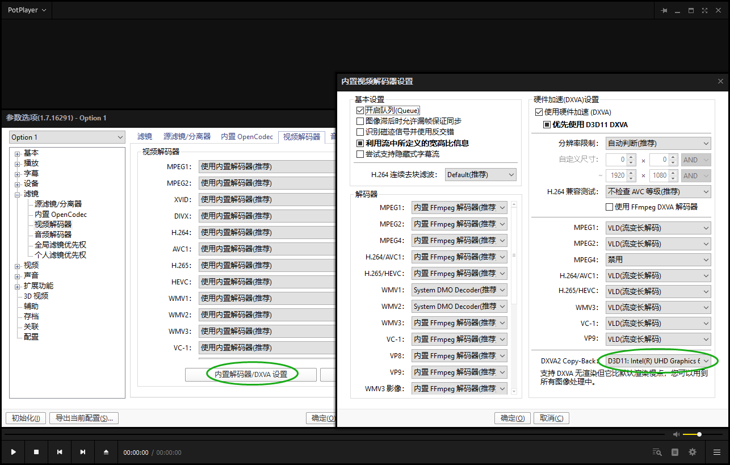Screen dimensions: 730x465
Task: Toggle 利用流中所定义的宽高比信息 checkbox
Action: click(x=360, y=143)
